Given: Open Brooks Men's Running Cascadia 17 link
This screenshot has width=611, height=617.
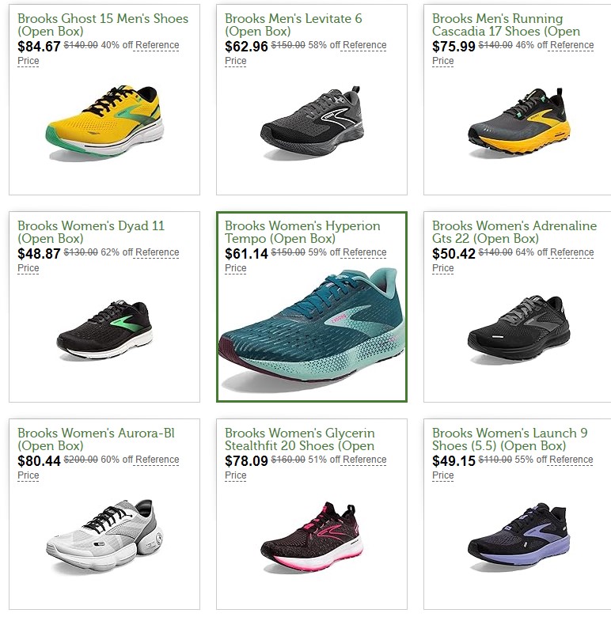Looking at the screenshot, I should 506,25.
